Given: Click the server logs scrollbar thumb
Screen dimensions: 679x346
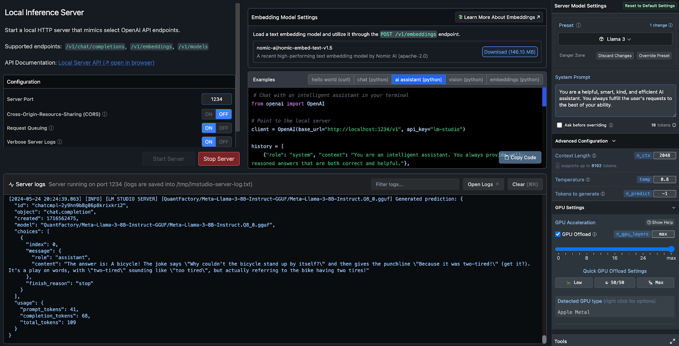Looking at the screenshot, I should click(x=544, y=339).
